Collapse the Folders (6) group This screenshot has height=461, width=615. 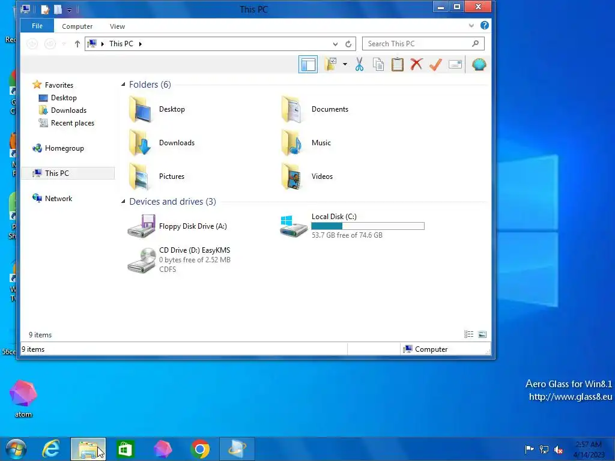123,84
